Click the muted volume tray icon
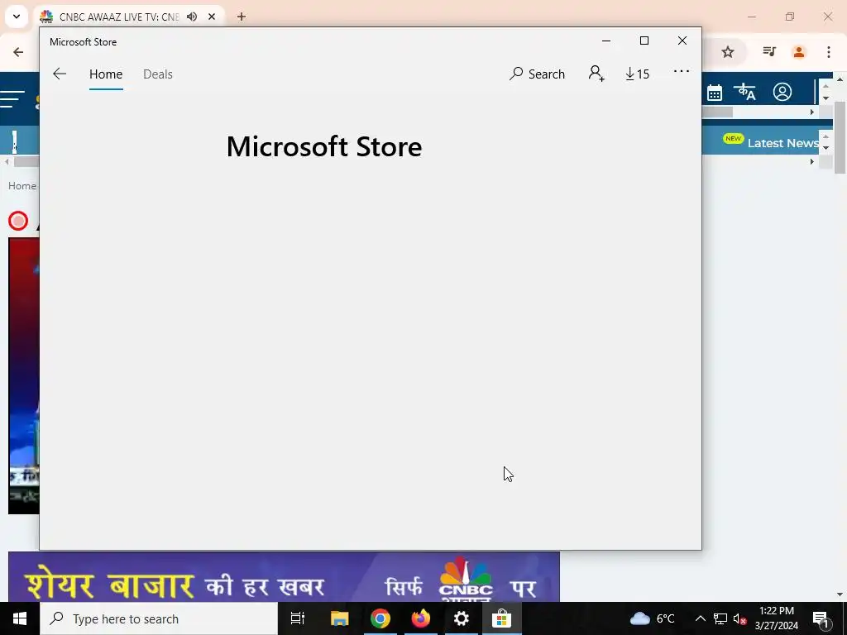The width and height of the screenshot is (847, 635). 740,618
